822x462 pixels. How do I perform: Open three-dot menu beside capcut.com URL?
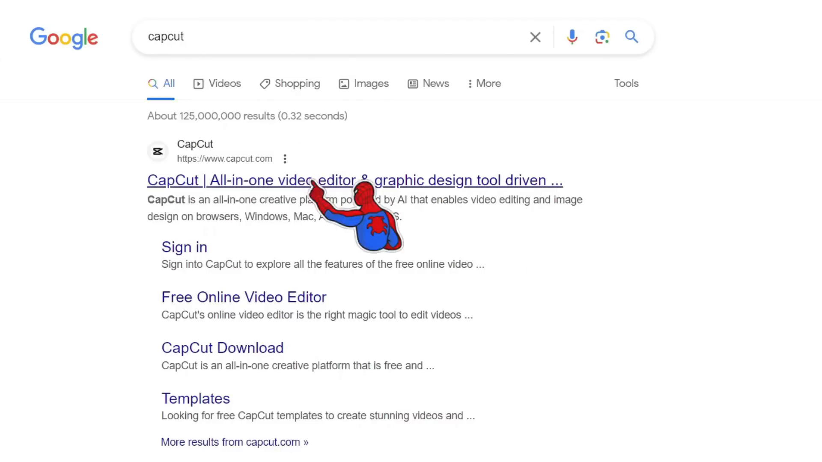pyautogui.click(x=285, y=159)
